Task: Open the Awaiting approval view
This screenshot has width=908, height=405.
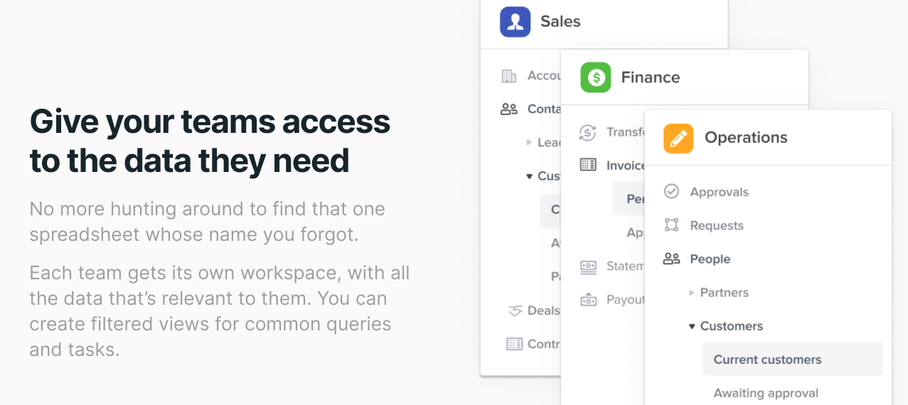Action: click(x=766, y=393)
